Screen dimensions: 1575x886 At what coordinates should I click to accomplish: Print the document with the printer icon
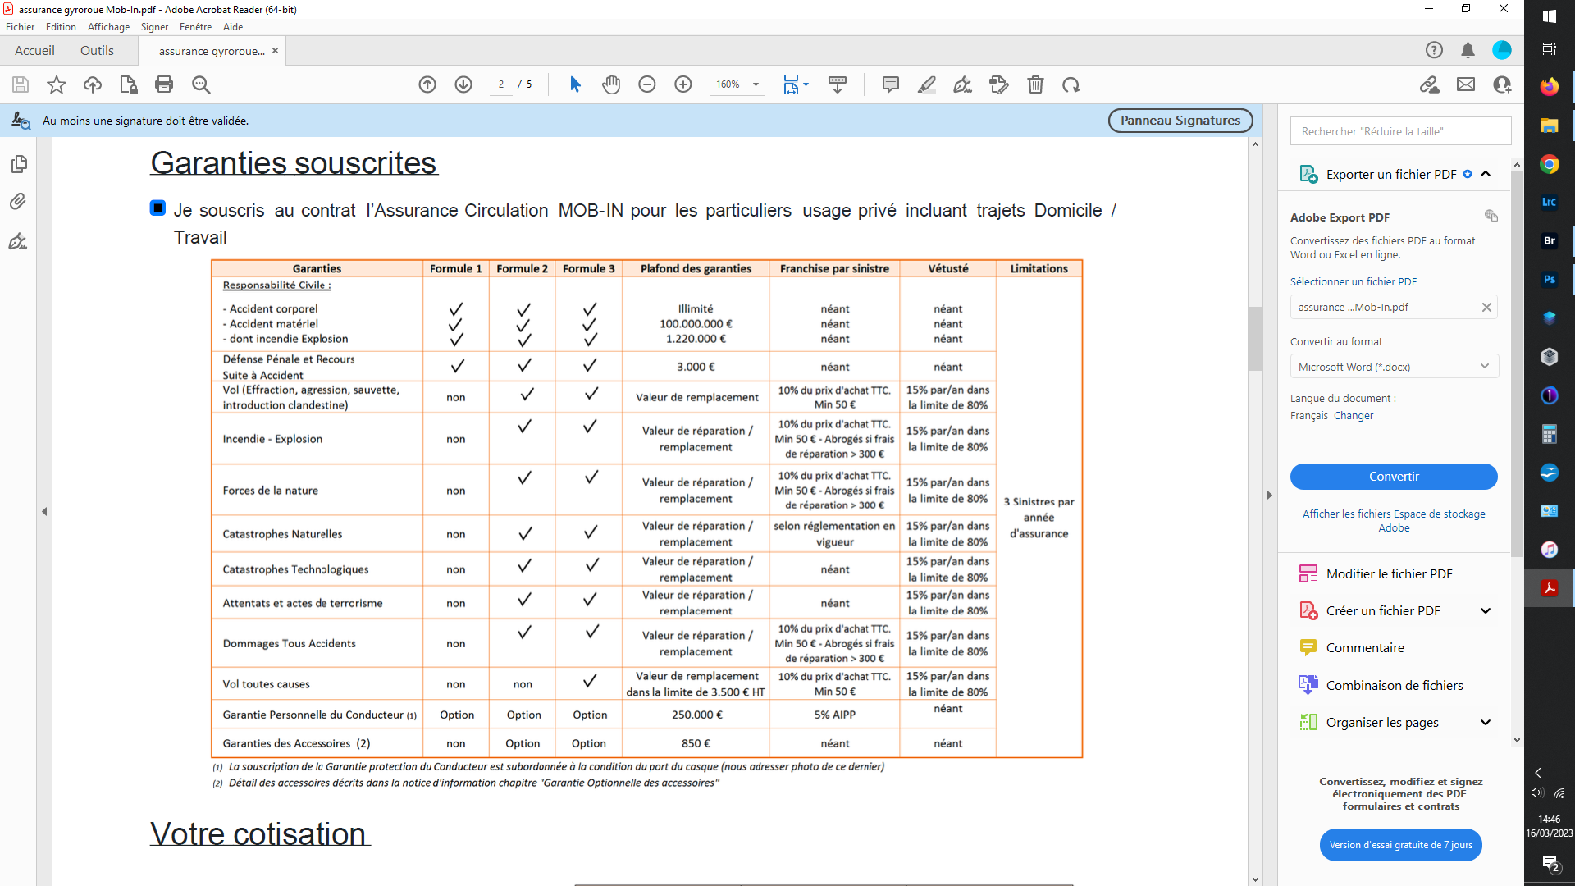[164, 84]
